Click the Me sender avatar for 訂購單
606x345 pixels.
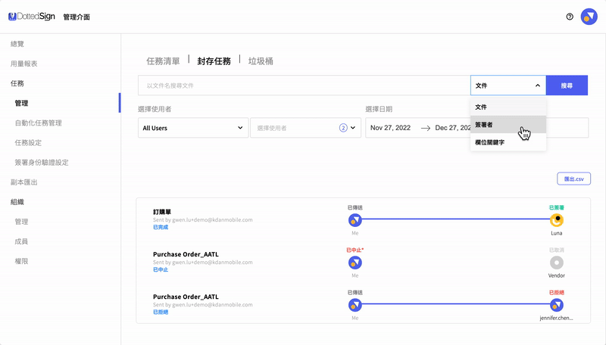point(355,220)
